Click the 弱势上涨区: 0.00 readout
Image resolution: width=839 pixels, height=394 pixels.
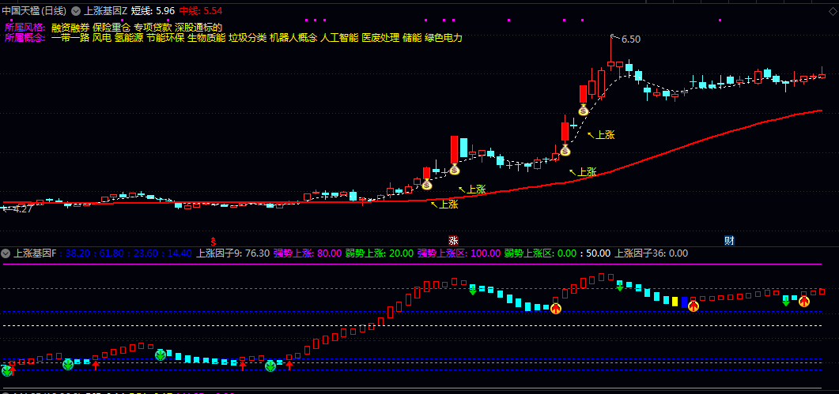point(541,253)
